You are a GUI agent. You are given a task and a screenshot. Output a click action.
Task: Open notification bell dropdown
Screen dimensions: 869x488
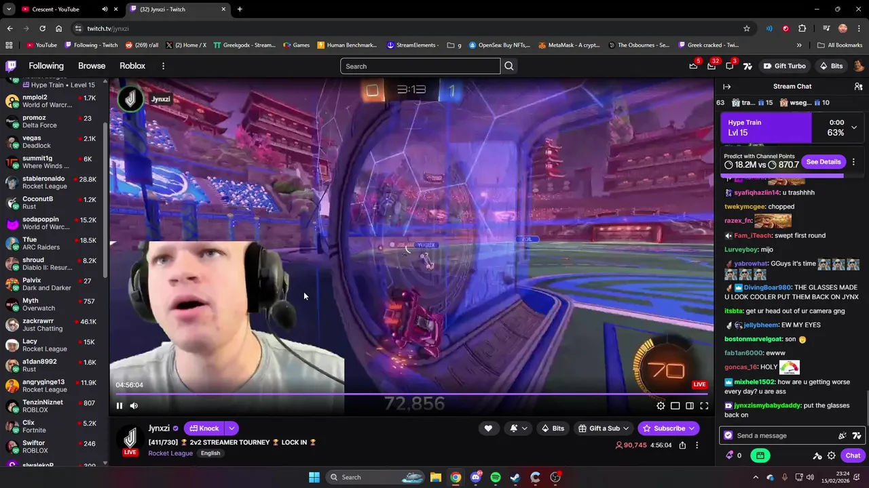(517, 428)
